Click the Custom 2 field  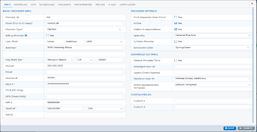[213, 107]
